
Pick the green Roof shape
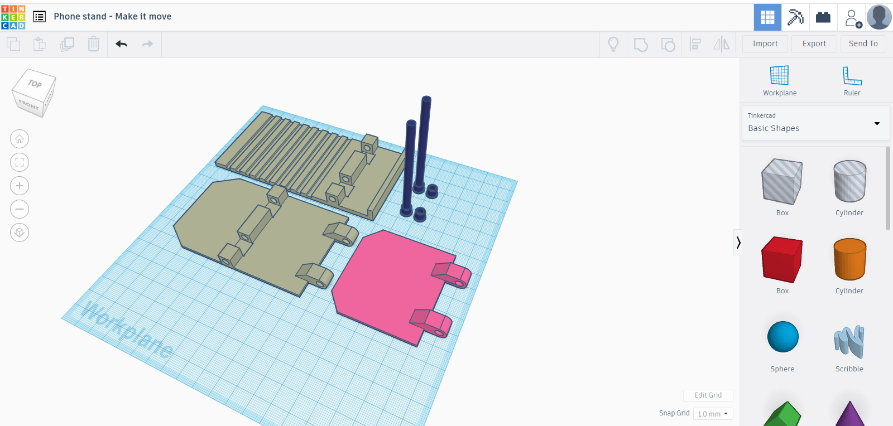(x=782, y=414)
